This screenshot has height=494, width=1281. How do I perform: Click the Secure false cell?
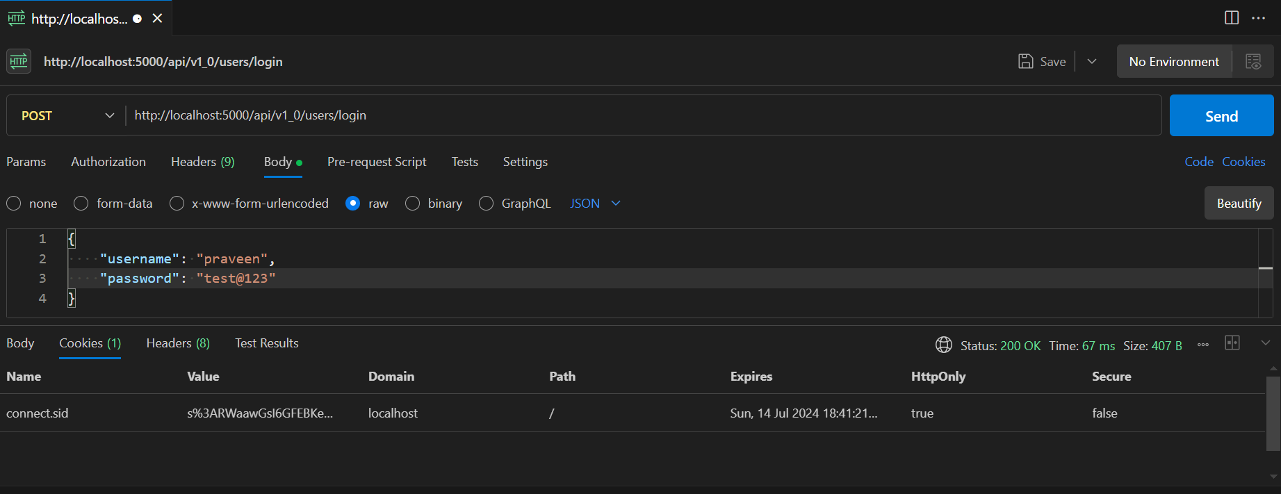click(x=1104, y=413)
